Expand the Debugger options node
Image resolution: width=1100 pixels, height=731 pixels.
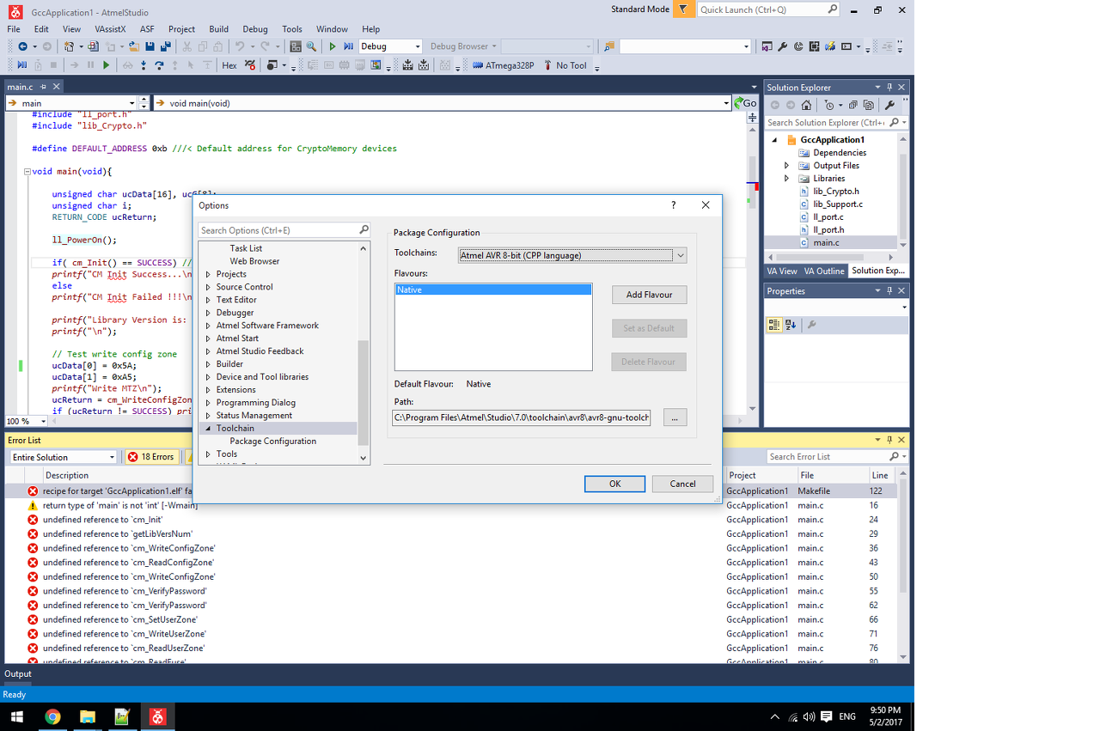point(208,313)
